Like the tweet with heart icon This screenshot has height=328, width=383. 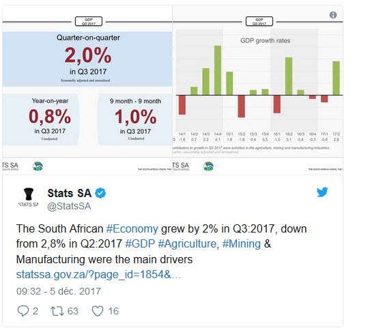coord(98,311)
